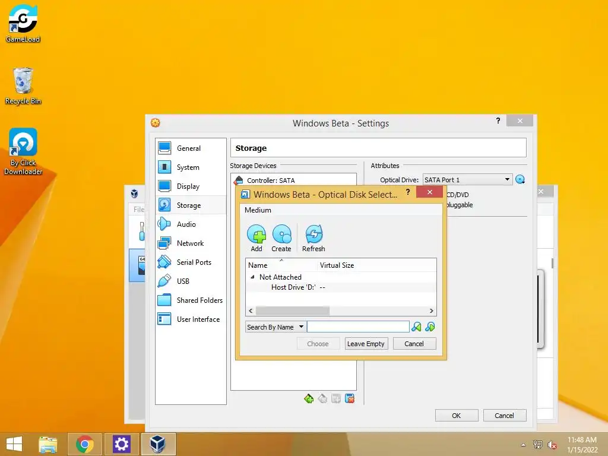Image resolution: width=608 pixels, height=456 pixels.
Task: Click the VirtualBox taskbar icon
Action: coord(158,444)
